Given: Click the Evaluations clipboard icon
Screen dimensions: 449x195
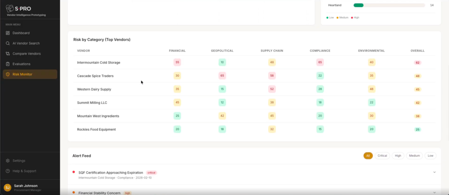Looking at the screenshot, I should coord(8,64).
